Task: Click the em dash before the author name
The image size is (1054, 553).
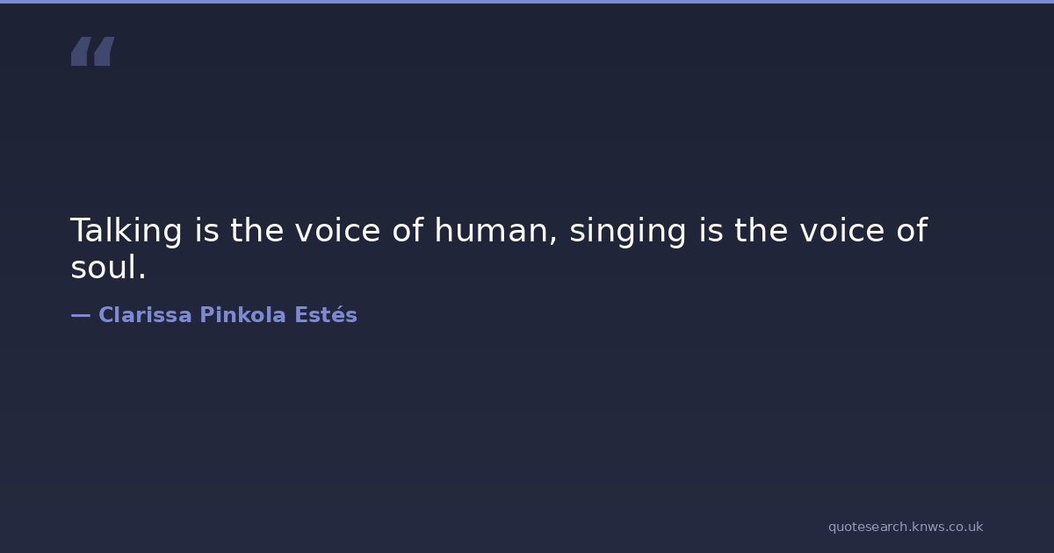Action: coord(80,315)
